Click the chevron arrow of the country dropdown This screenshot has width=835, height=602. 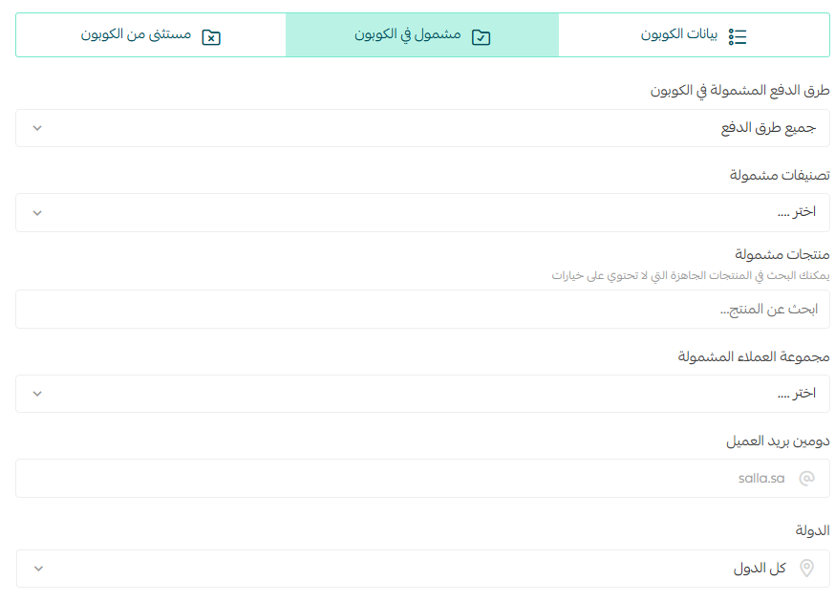38,569
